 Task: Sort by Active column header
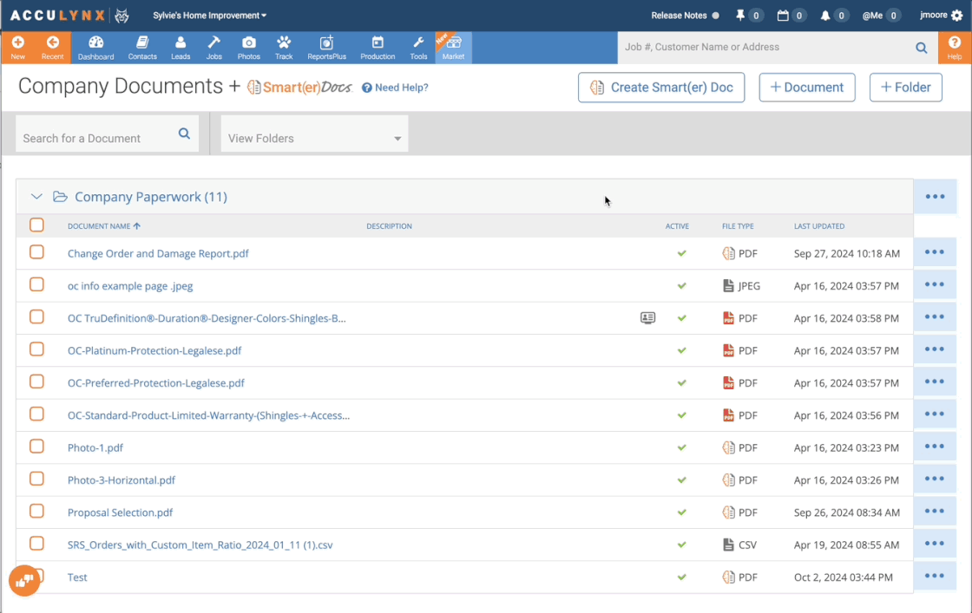click(677, 226)
